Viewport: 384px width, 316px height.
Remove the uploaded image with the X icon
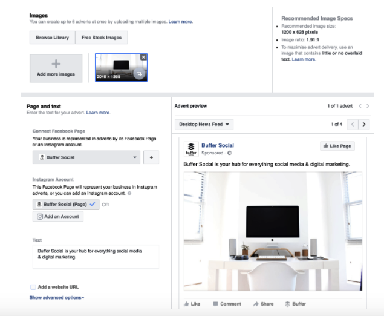[143, 57]
